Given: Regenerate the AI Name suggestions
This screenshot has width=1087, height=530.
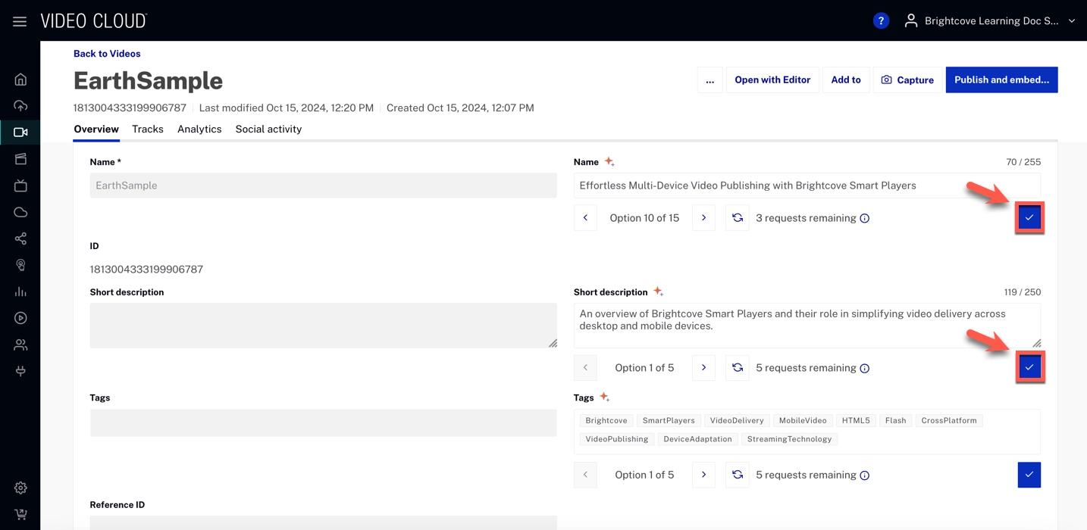Looking at the screenshot, I should tap(737, 218).
